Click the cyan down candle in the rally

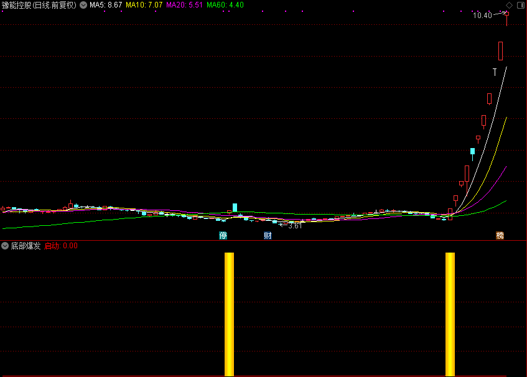472,153
